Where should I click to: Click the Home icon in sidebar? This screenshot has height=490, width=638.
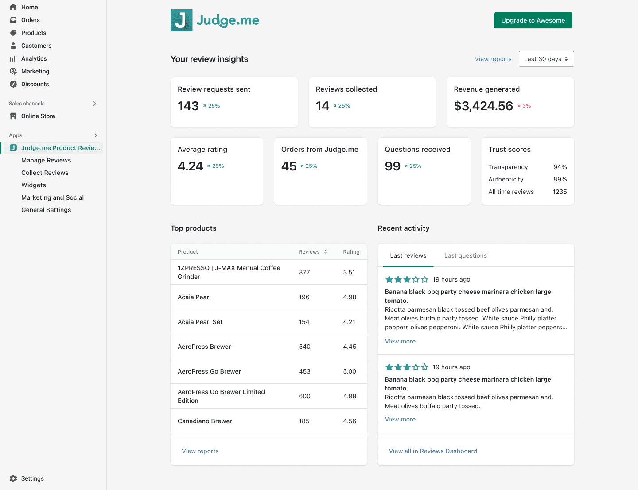point(13,7)
